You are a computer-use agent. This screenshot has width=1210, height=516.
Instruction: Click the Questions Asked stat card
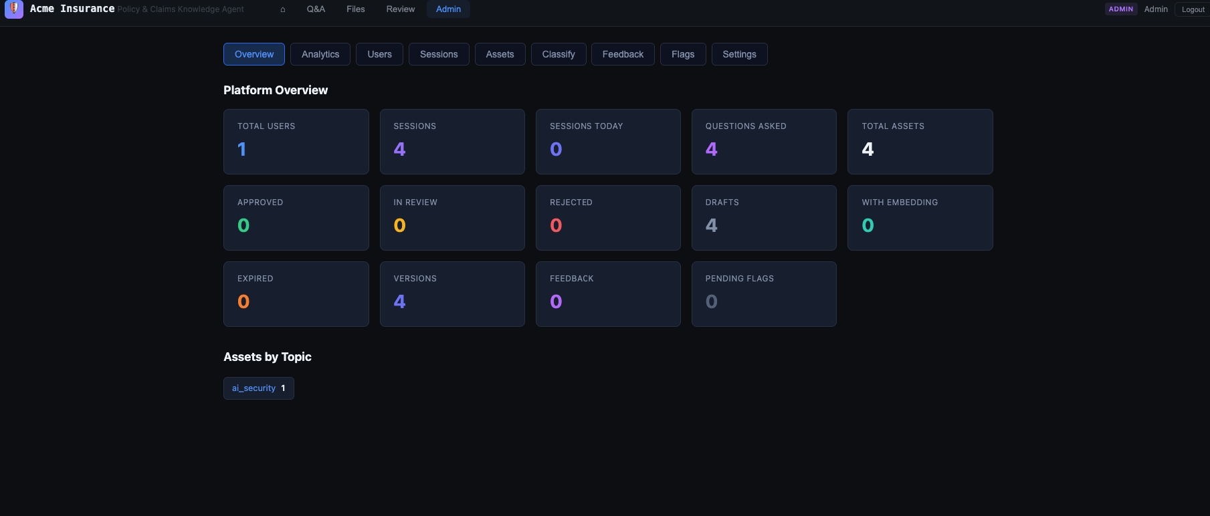pyautogui.click(x=764, y=142)
